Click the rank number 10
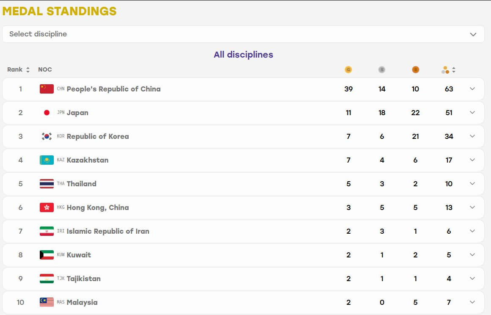The height and width of the screenshot is (315, 491). (20, 302)
